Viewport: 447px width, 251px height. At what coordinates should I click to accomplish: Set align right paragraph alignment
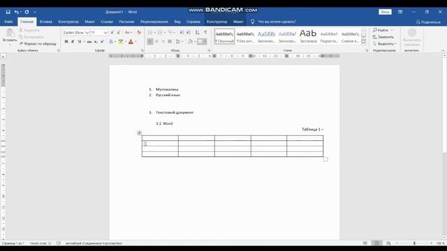[163, 42]
